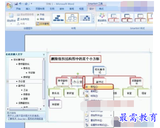The width and height of the screenshot is (160, 128).
Task: Switch to the SmartArt 格式 tab
Action: pyautogui.click(x=101, y=9)
